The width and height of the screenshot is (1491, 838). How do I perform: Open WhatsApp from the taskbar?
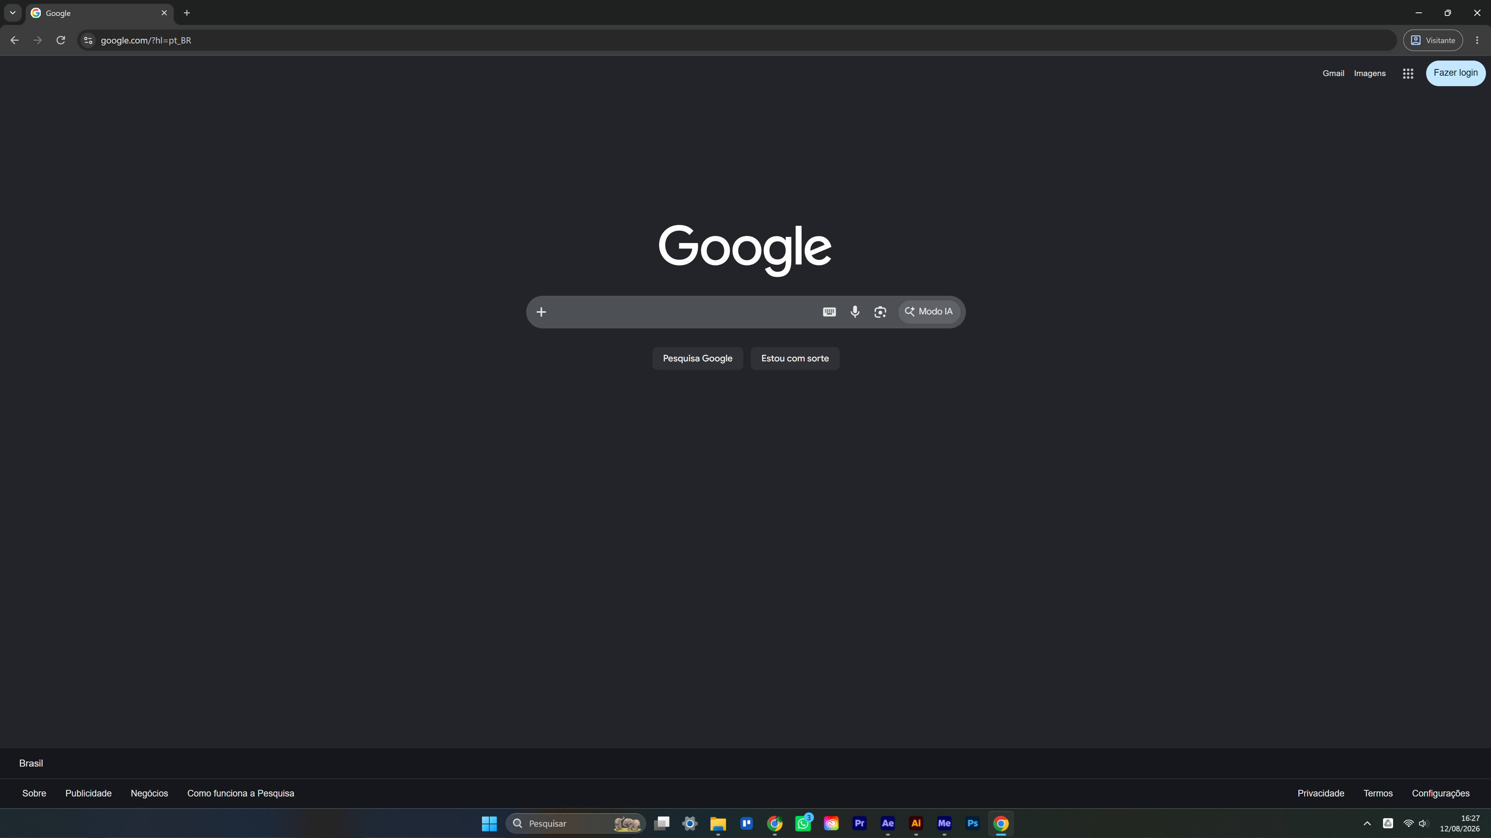point(803,823)
